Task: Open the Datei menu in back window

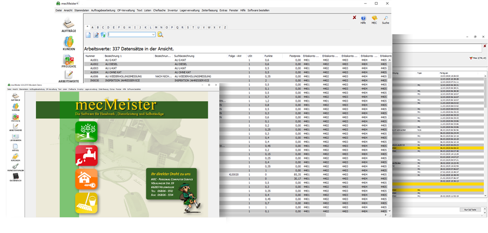Action: click(x=59, y=10)
